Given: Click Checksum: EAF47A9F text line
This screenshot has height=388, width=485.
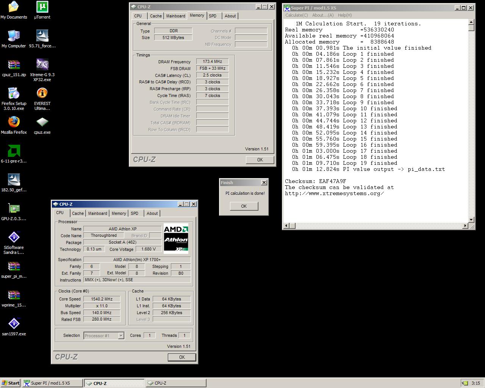Looking at the screenshot, I should click(x=316, y=181).
